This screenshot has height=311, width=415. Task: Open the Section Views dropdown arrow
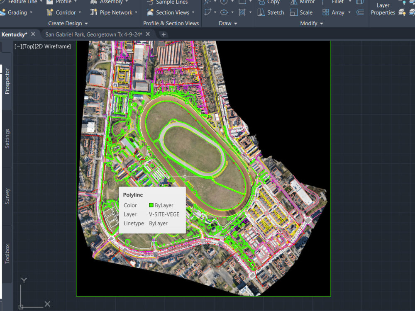[193, 12]
